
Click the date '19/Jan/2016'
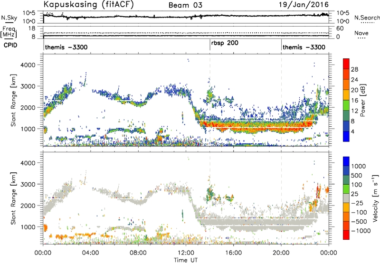[x=304, y=4]
